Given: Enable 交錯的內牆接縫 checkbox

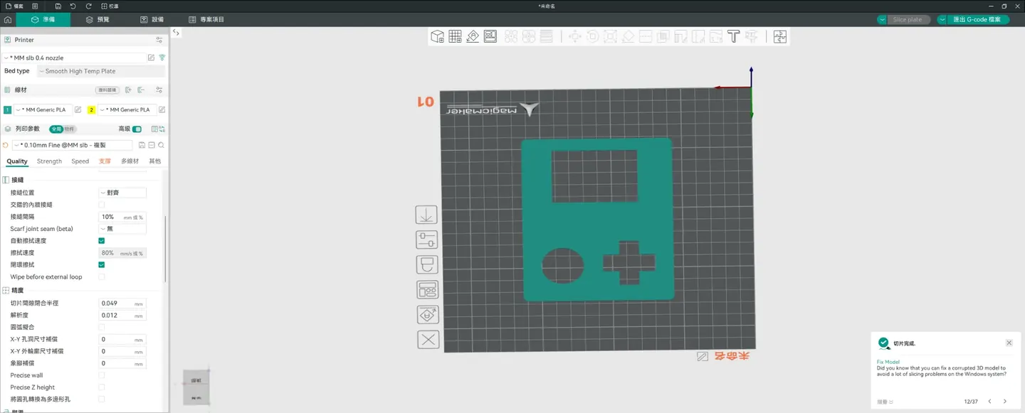Looking at the screenshot, I should coord(101,205).
